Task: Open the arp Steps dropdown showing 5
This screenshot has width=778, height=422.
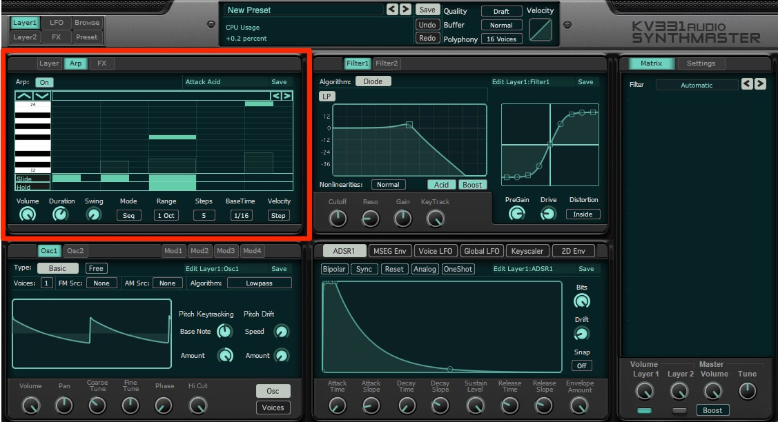Action: [x=204, y=215]
